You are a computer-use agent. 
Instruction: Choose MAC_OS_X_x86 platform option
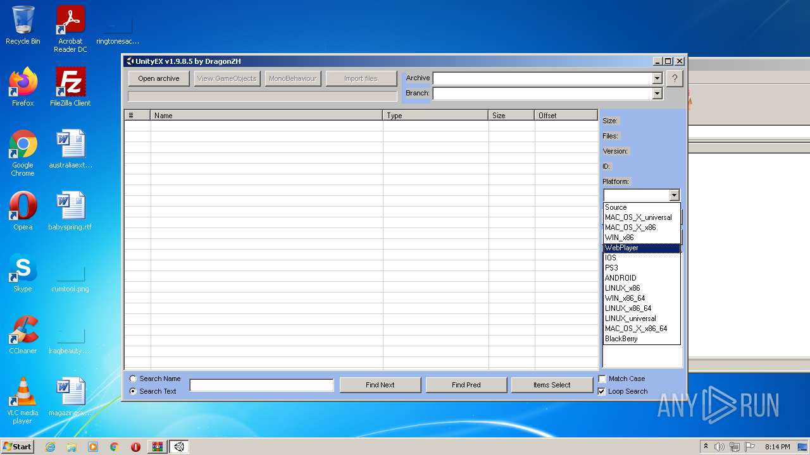click(x=642, y=227)
